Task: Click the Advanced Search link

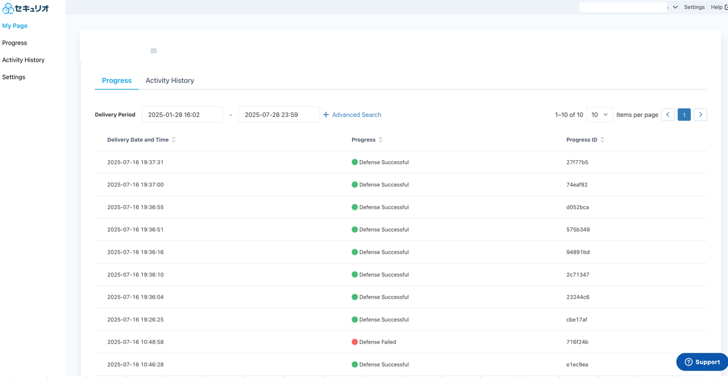Action: [357, 115]
